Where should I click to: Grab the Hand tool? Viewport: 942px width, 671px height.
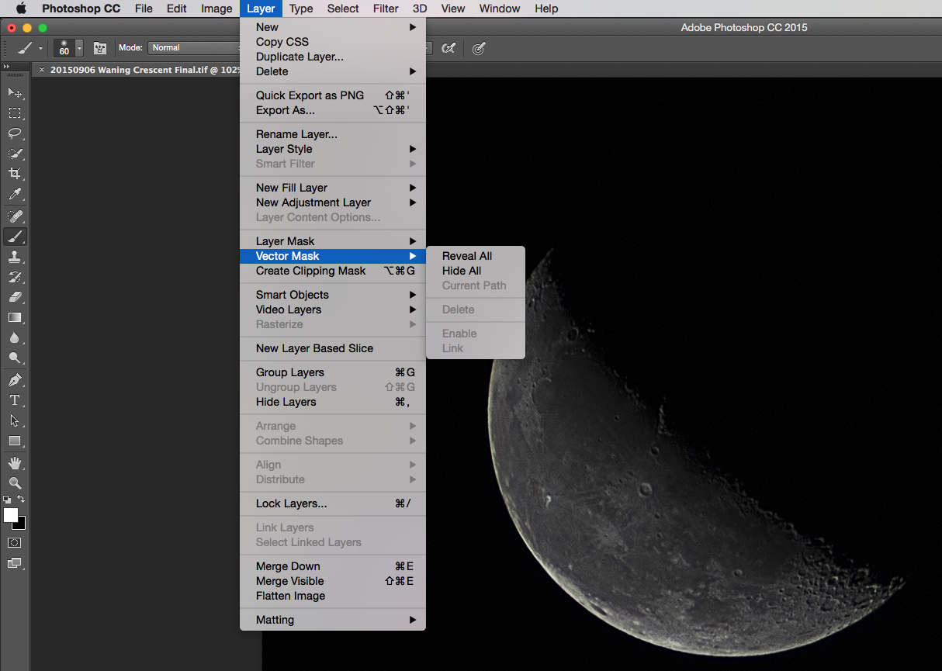tap(16, 463)
